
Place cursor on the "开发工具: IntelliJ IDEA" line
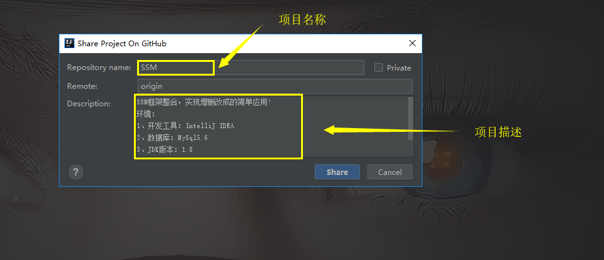[185, 126]
